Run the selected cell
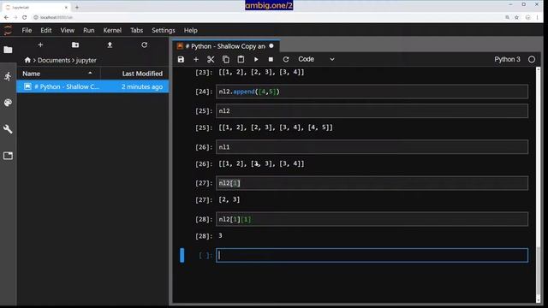 256,59
